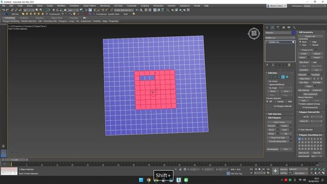Click the Play Animation button
327x184 pixels.
point(260,169)
